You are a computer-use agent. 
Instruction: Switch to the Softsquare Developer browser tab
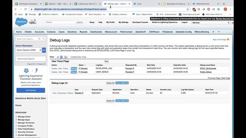(x=29, y=4)
